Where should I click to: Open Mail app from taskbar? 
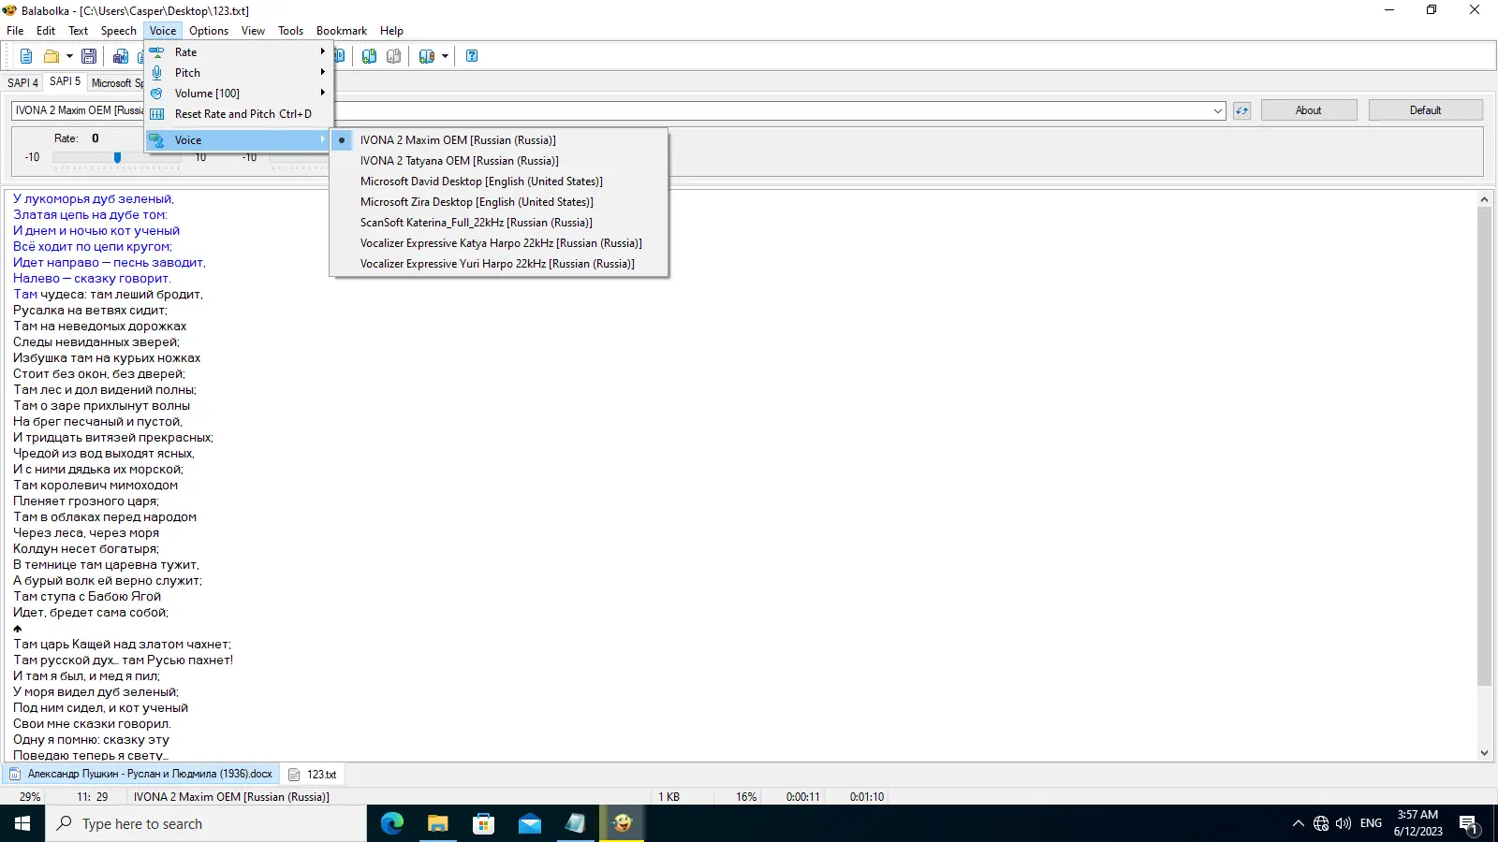point(530,823)
